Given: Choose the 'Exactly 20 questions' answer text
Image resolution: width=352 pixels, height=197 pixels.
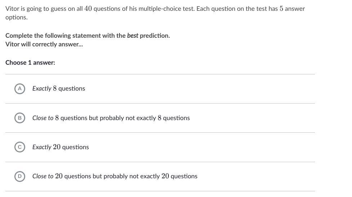Looking at the screenshot, I should 60,147.
